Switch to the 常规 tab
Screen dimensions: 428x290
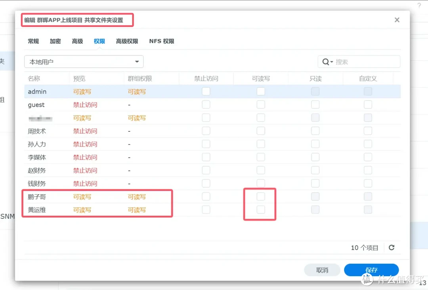tap(33, 41)
